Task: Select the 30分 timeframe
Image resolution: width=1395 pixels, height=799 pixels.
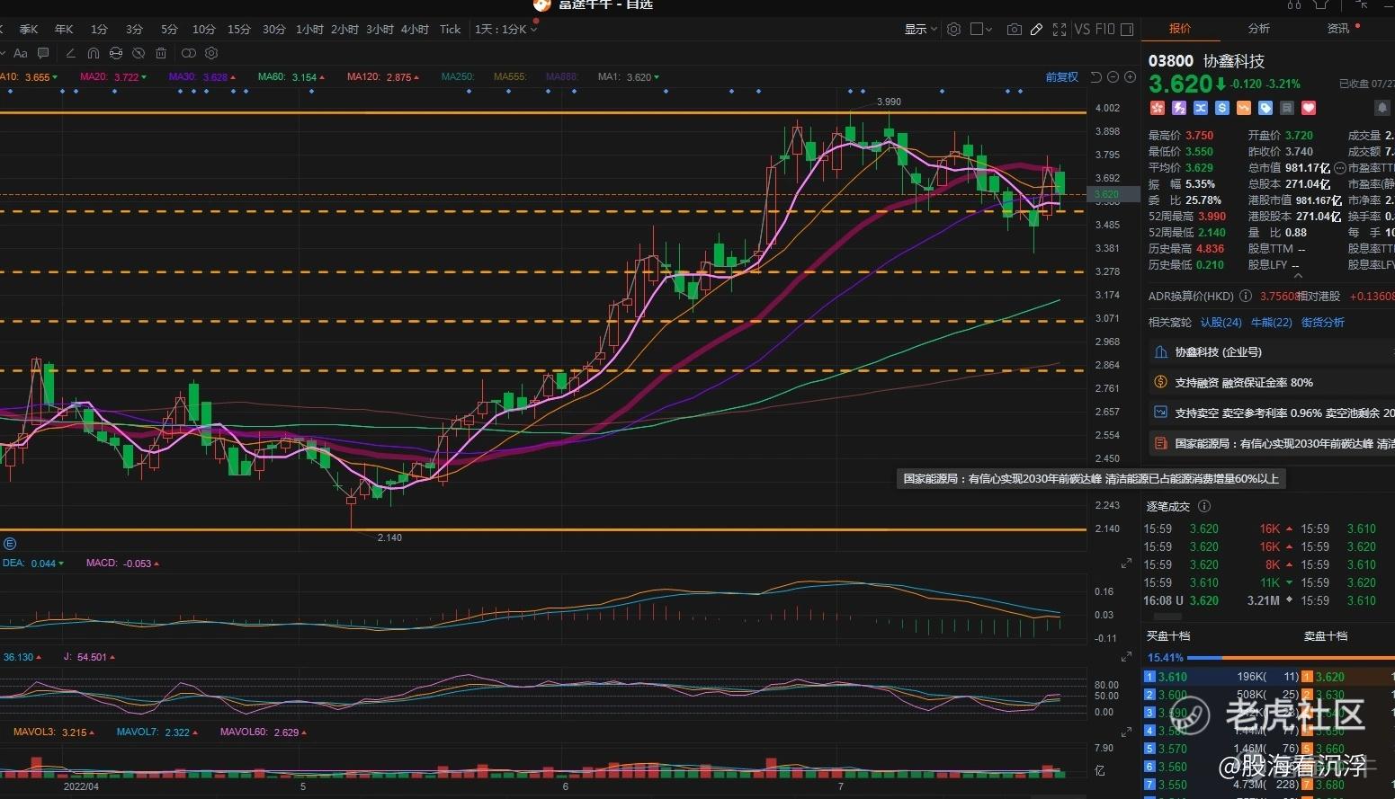Action: point(274,30)
